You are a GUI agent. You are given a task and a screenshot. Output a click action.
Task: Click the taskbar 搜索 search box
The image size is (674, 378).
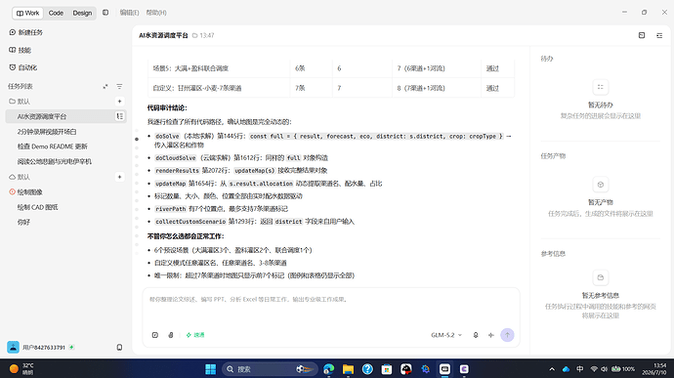tap(270, 369)
